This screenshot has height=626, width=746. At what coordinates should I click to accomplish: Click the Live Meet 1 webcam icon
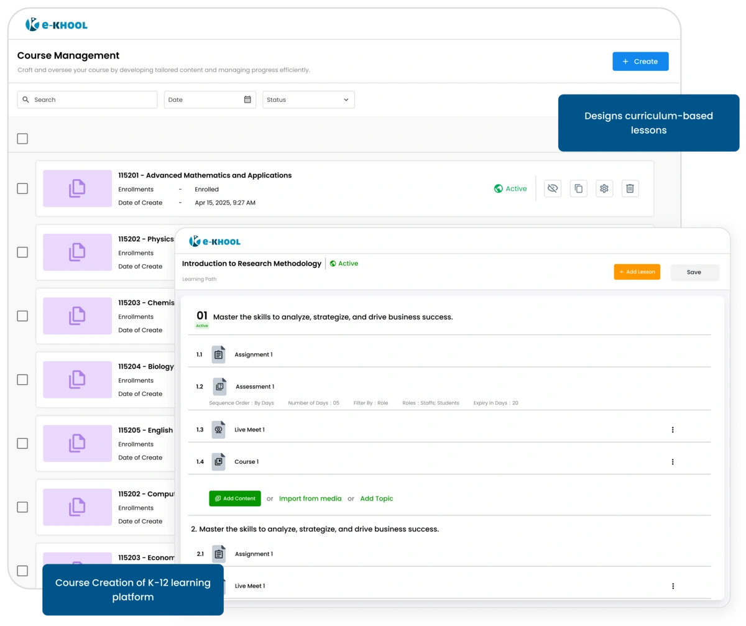(x=218, y=429)
